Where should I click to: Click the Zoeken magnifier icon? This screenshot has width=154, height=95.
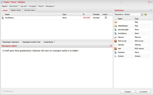click(115, 56)
